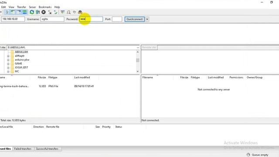
Task: Click the Username input field
Action: 52,19
